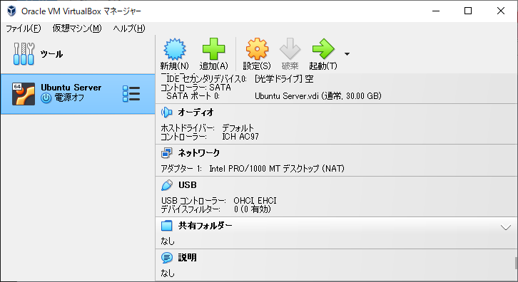Click the オーディオ speaker icon

pyautogui.click(x=166, y=113)
